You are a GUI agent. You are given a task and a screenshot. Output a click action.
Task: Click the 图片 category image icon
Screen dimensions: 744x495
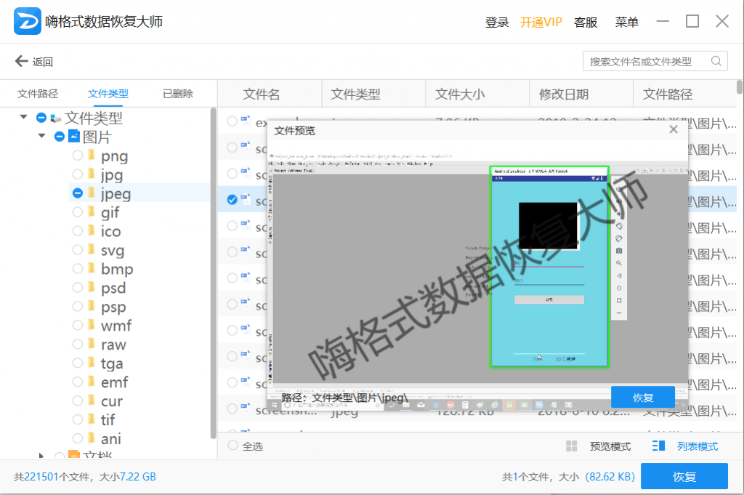pos(74,136)
